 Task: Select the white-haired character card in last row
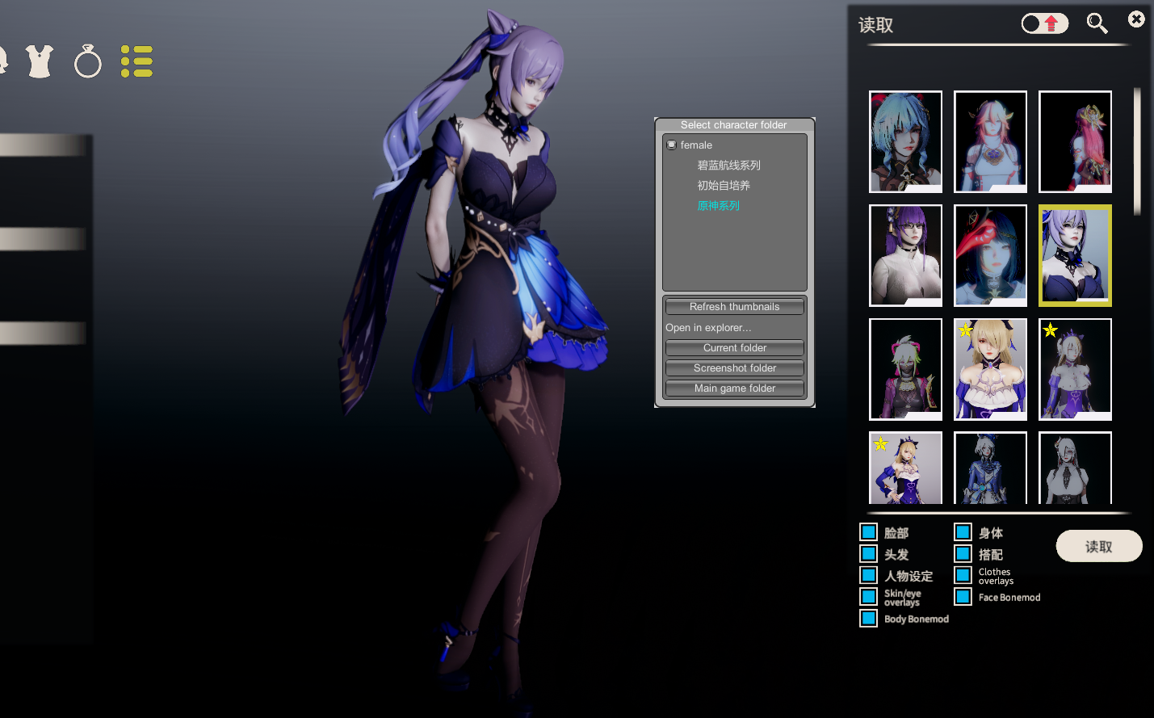1075,468
